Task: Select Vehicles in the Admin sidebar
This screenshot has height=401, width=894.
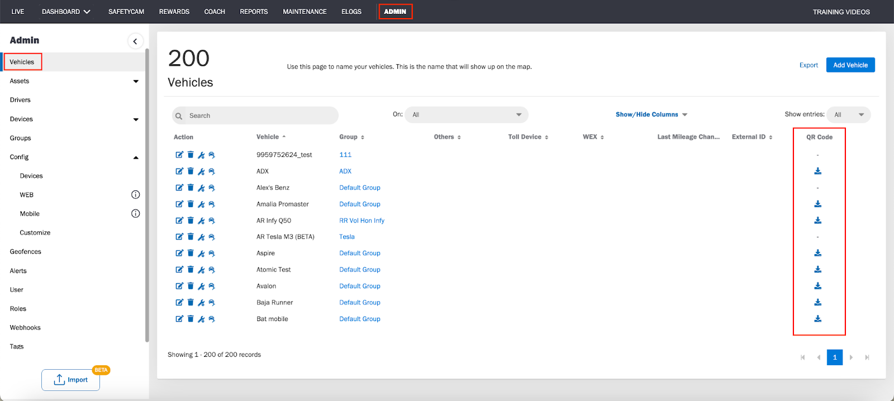Action: tap(22, 62)
